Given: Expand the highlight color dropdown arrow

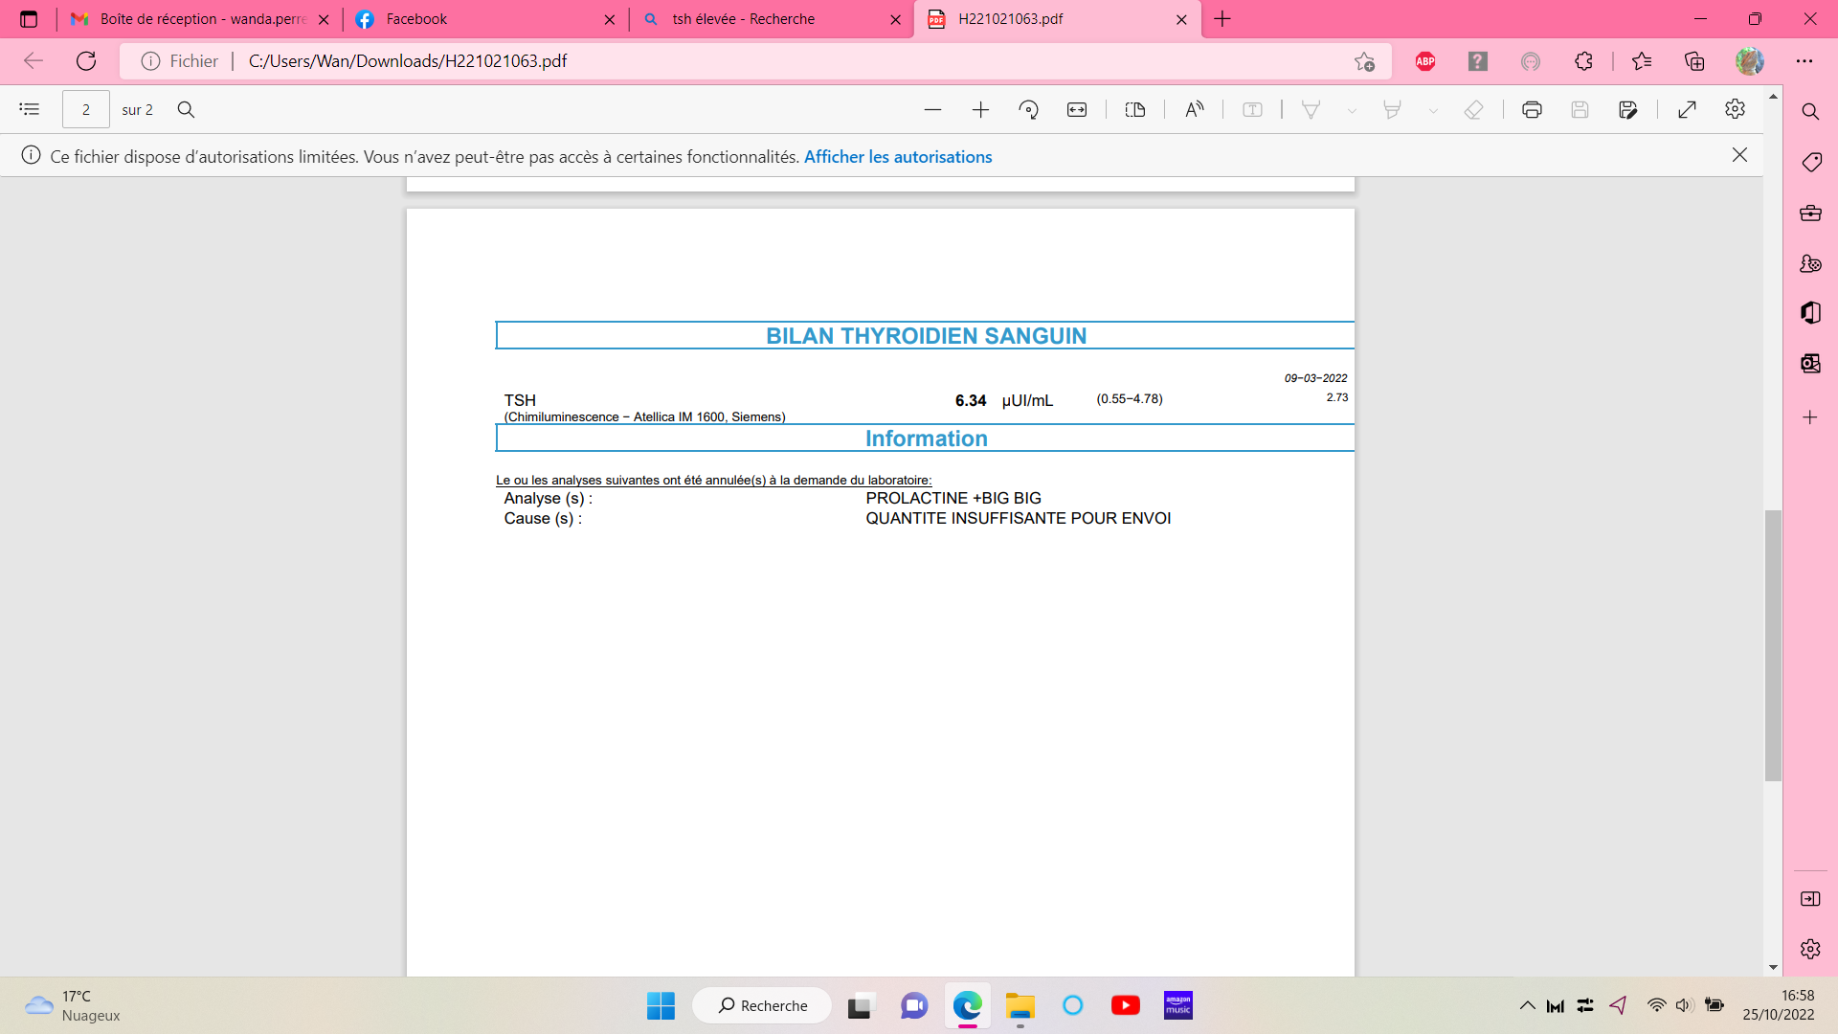Looking at the screenshot, I should [1433, 111].
